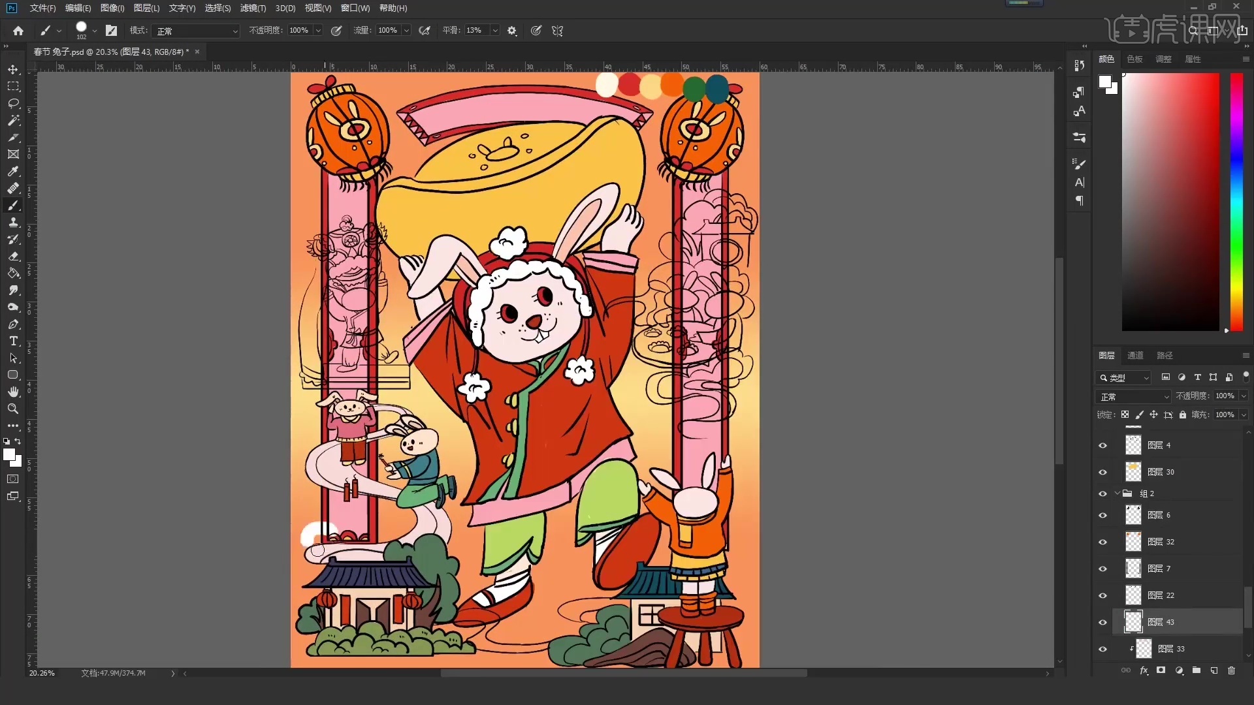The width and height of the screenshot is (1254, 705).
Task: Add layer mask icon
Action: point(1161,670)
